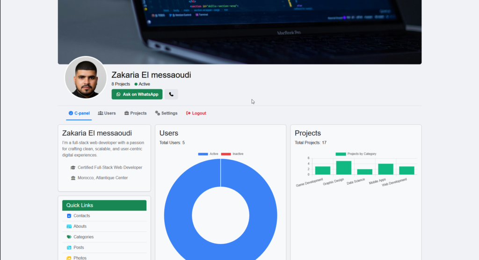Open the C-panel tab
The image size is (479, 260).
pyautogui.click(x=79, y=113)
